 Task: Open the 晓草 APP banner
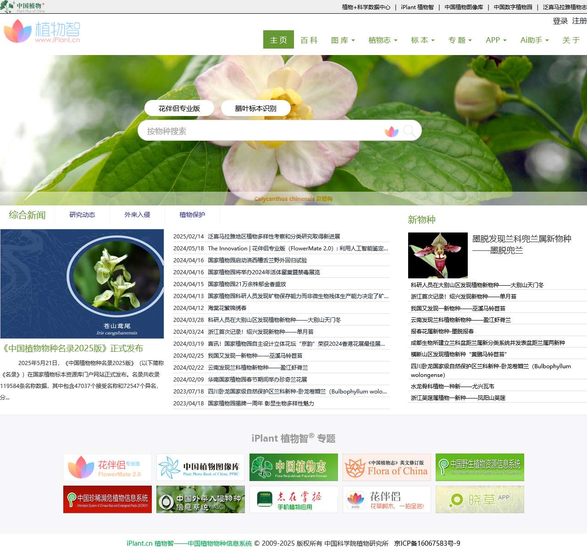(x=480, y=499)
